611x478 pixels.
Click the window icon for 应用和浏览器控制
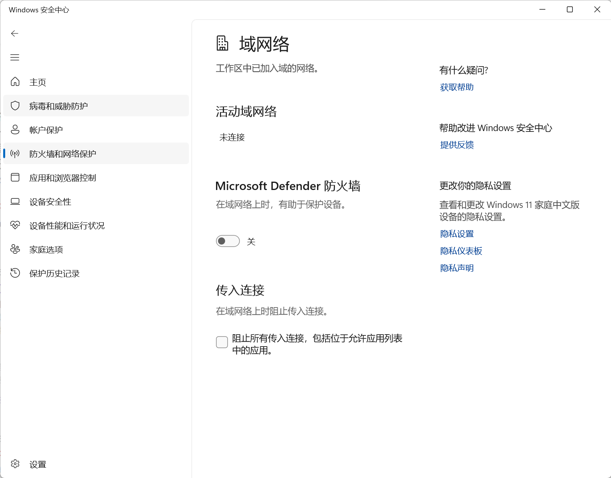click(15, 177)
